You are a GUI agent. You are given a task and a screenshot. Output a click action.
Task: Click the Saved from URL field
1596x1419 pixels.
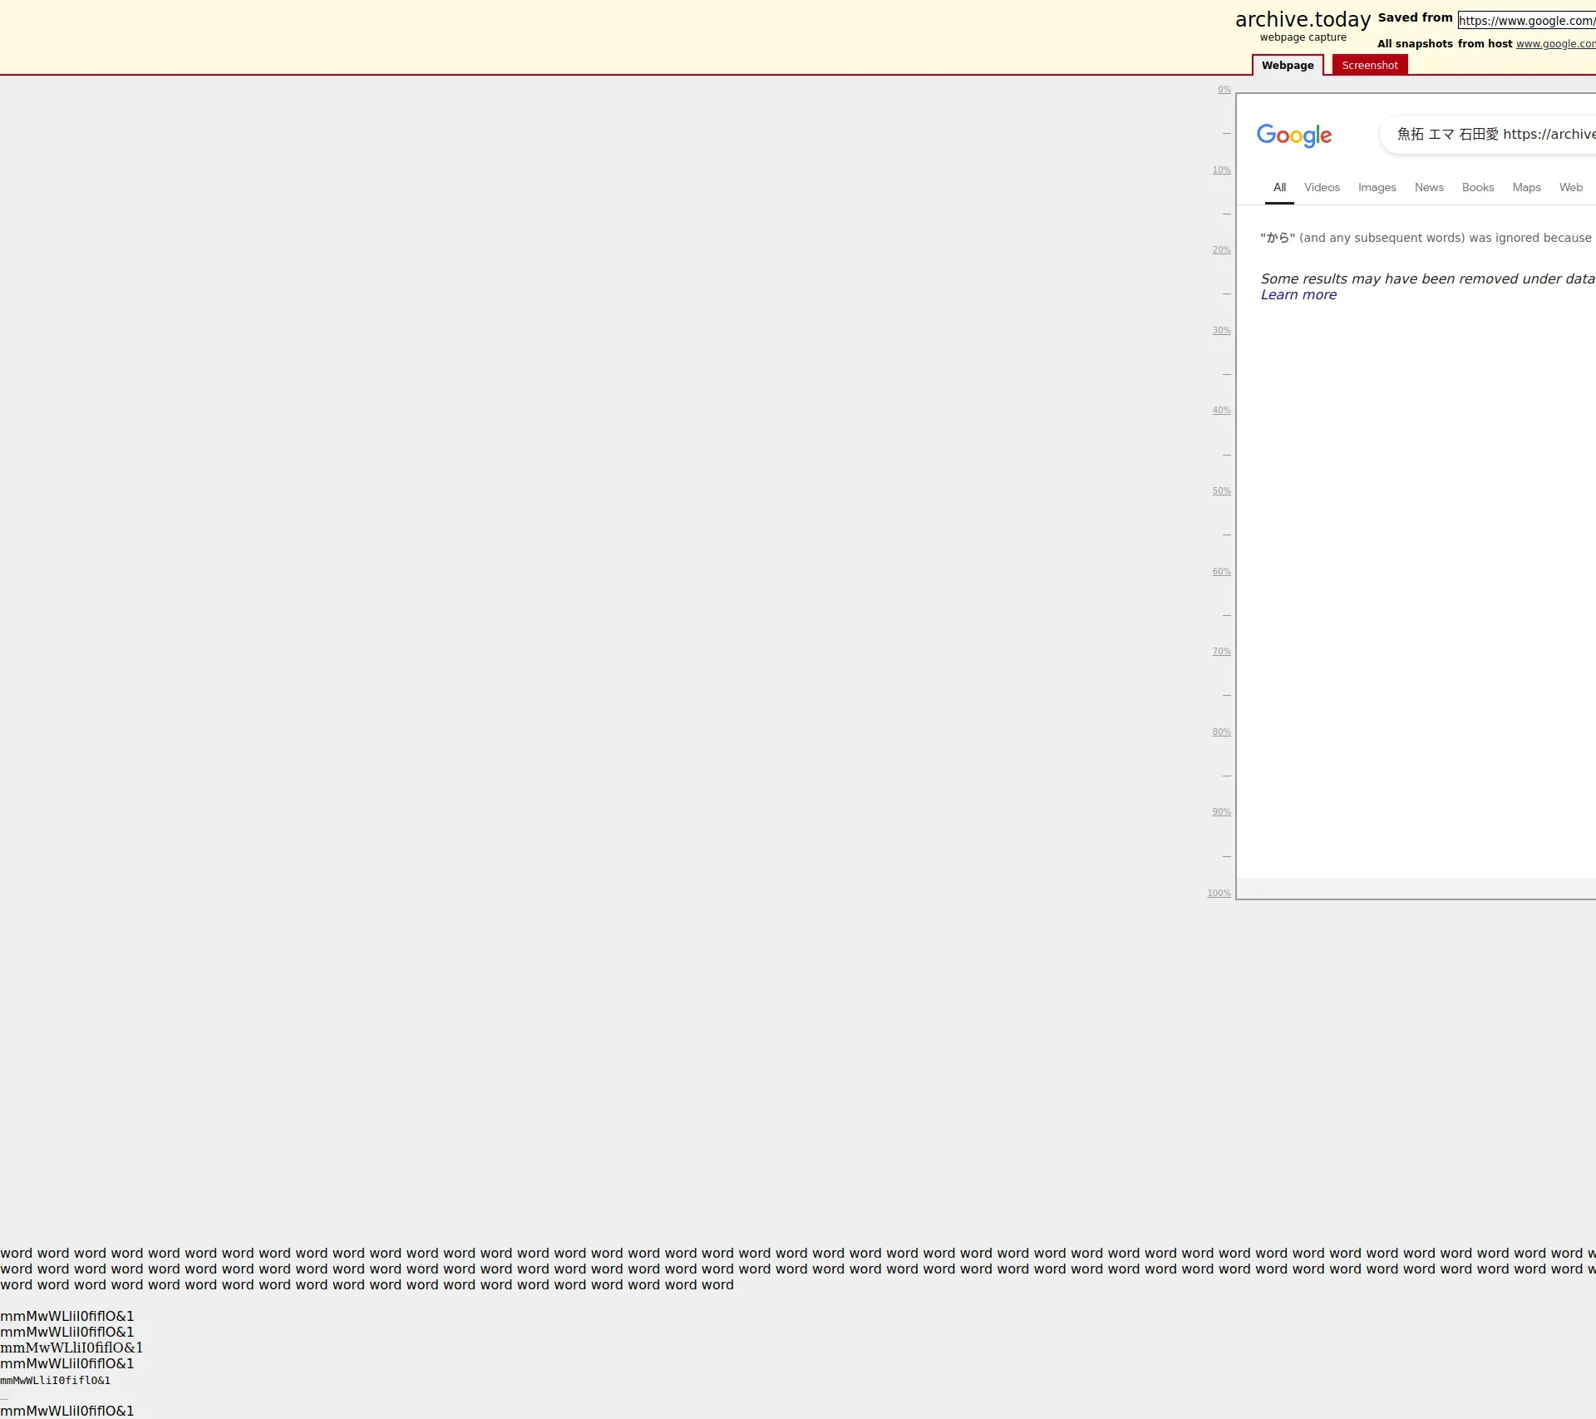coord(1526,21)
